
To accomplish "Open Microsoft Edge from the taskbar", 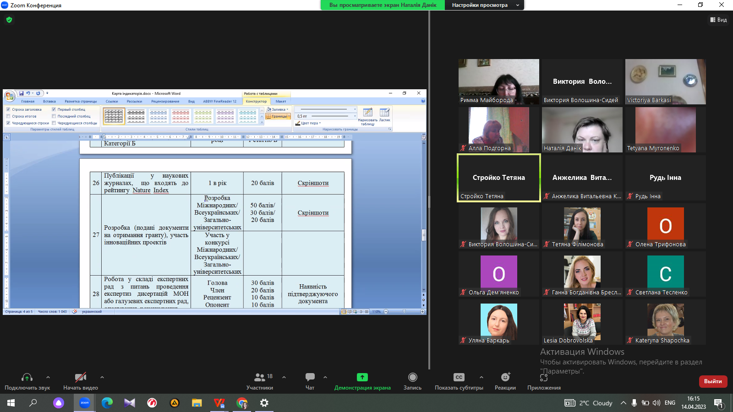I will [x=107, y=403].
